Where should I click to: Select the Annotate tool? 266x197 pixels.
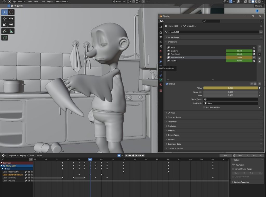(5, 31)
